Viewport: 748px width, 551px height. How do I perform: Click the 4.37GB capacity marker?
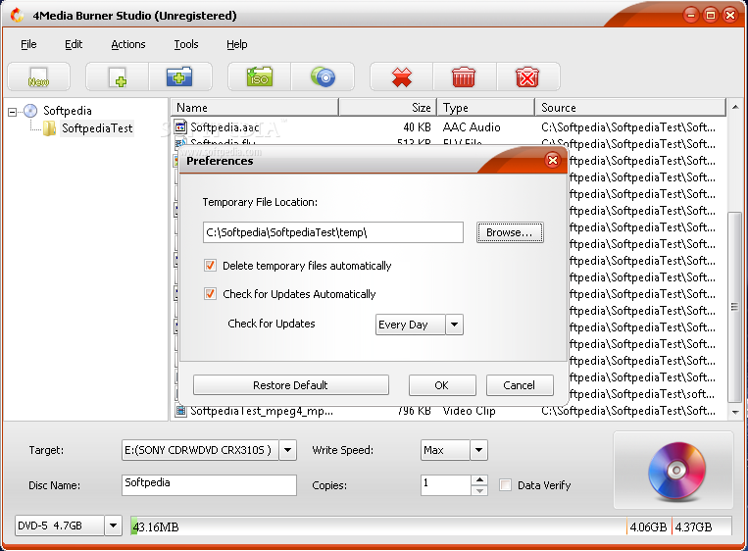click(x=693, y=526)
